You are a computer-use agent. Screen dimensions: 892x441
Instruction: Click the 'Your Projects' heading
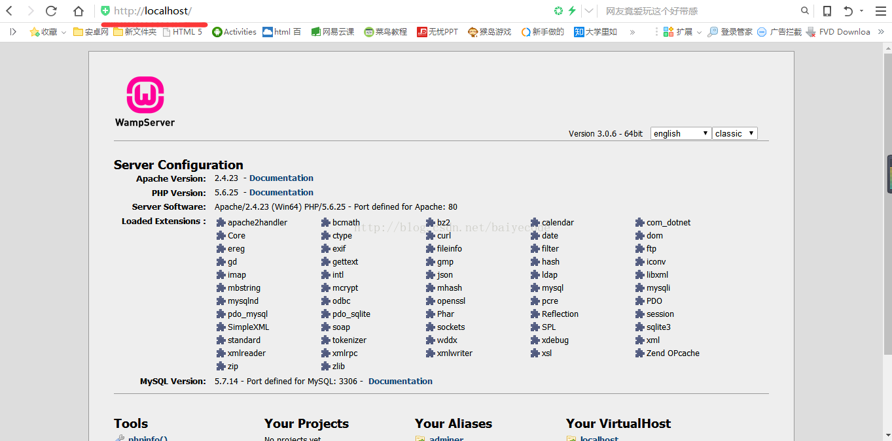click(x=306, y=423)
